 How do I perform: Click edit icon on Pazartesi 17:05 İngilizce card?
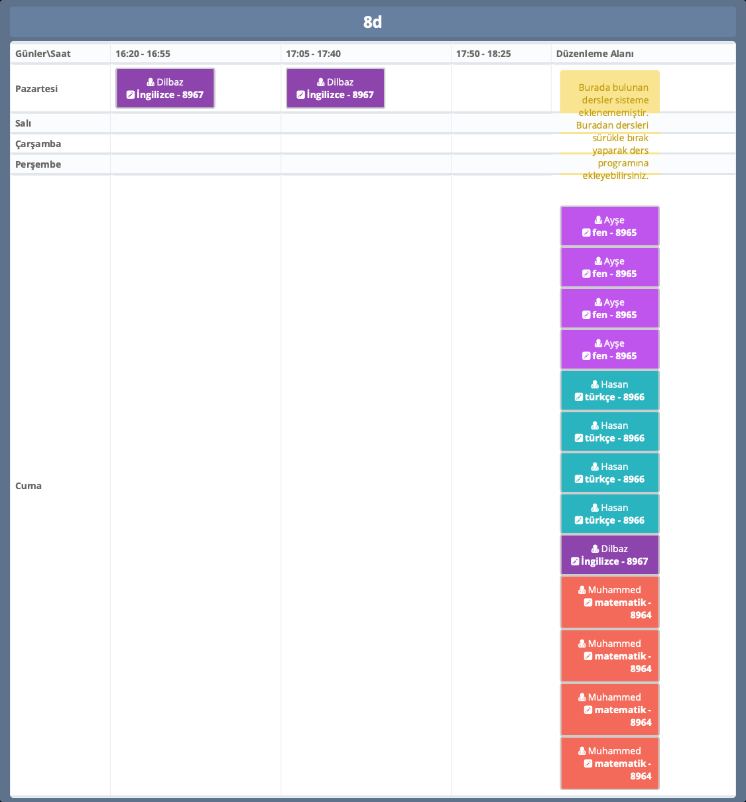300,95
